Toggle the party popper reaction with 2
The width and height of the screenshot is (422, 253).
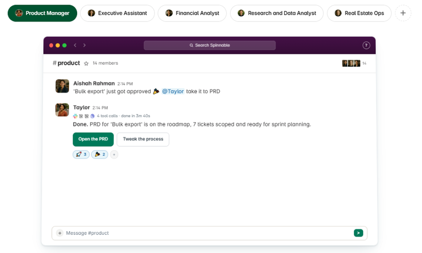click(x=100, y=154)
